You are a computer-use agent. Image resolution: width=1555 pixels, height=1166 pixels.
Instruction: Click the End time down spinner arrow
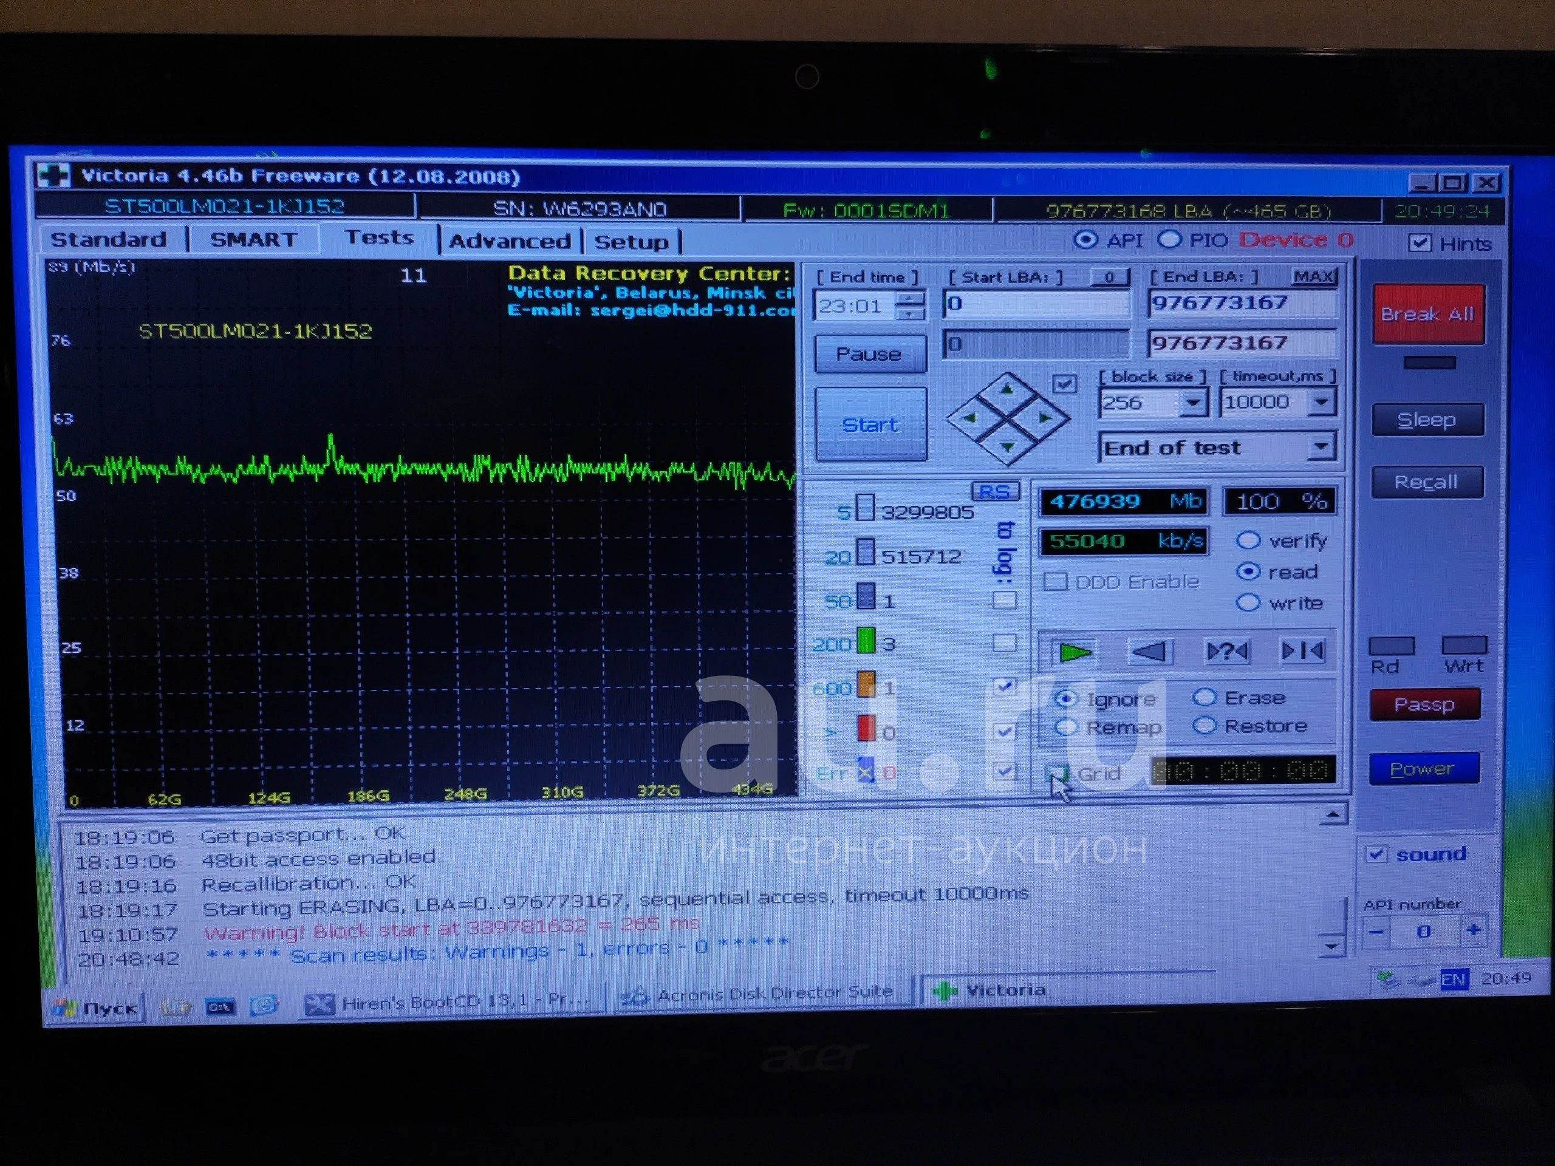(911, 313)
